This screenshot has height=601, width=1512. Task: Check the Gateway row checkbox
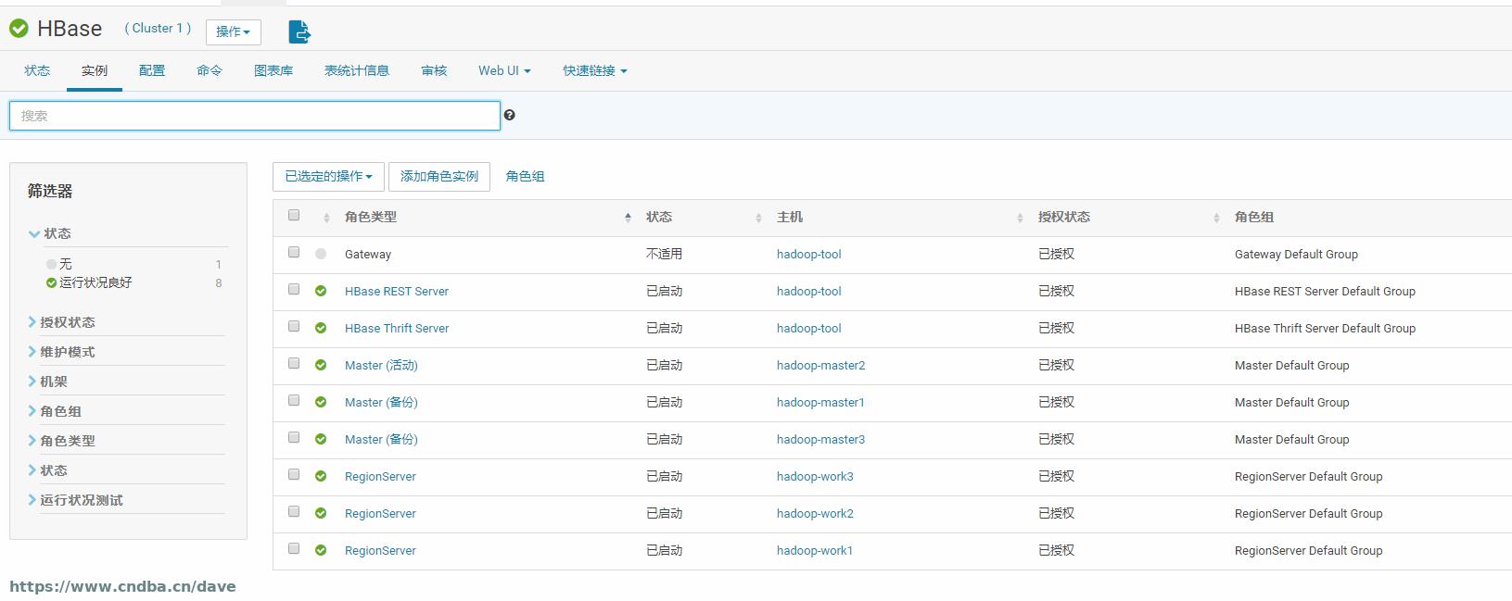click(294, 252)
